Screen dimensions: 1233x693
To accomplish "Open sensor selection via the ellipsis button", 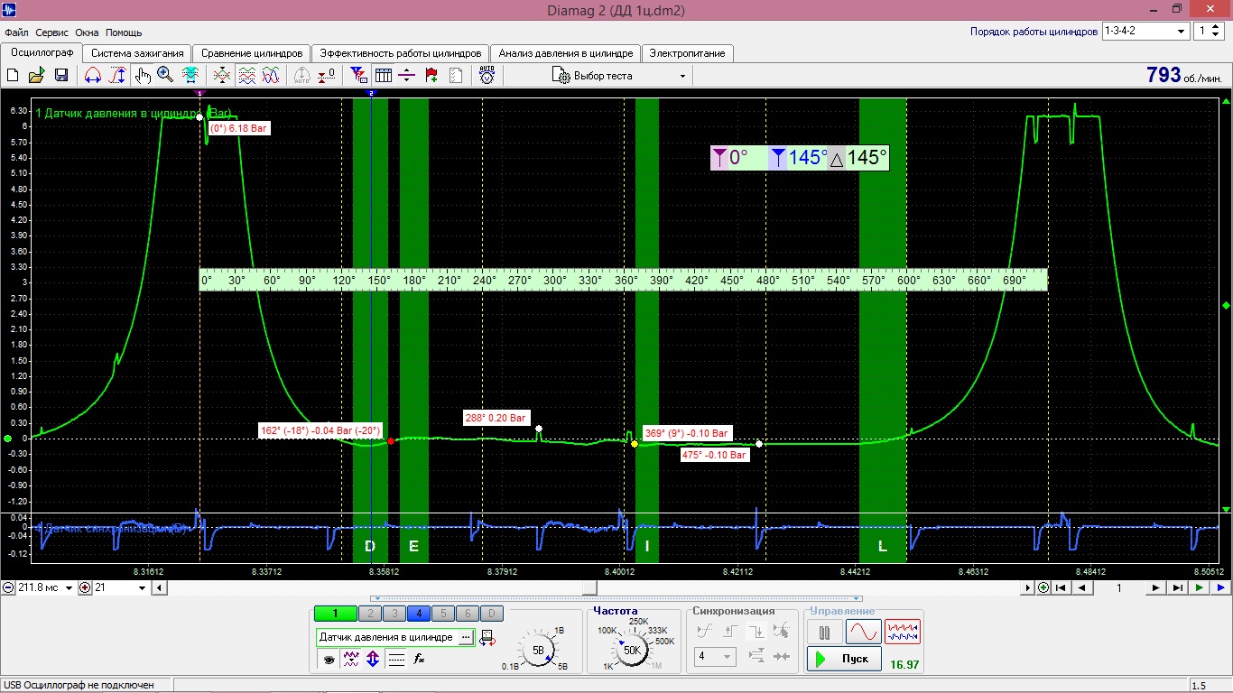I will [x=466, y=637].
